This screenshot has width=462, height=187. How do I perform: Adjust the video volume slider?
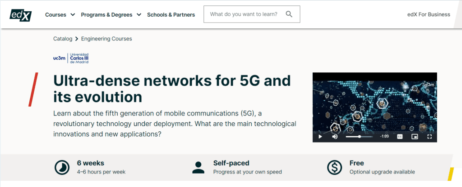pos(359,137)
